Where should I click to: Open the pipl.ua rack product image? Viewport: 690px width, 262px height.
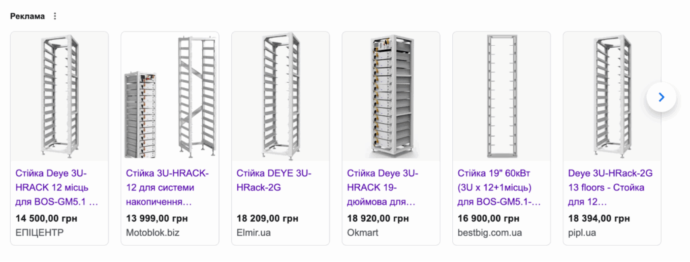point(612,96)
